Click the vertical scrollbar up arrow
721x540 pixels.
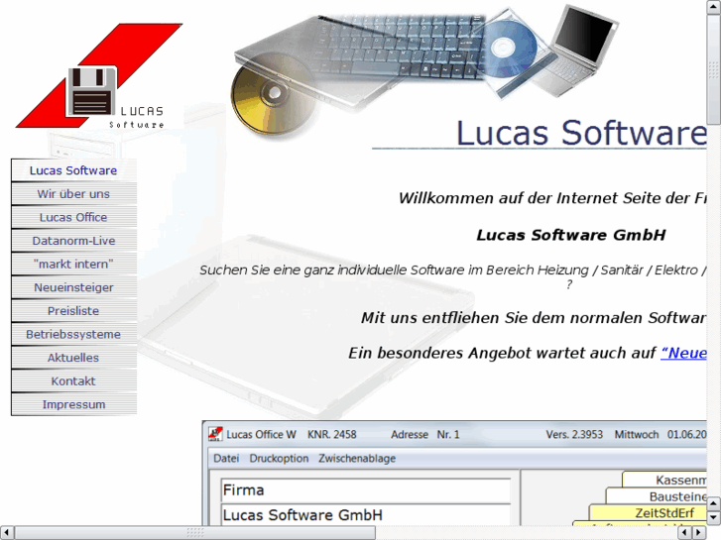[714, 7]
